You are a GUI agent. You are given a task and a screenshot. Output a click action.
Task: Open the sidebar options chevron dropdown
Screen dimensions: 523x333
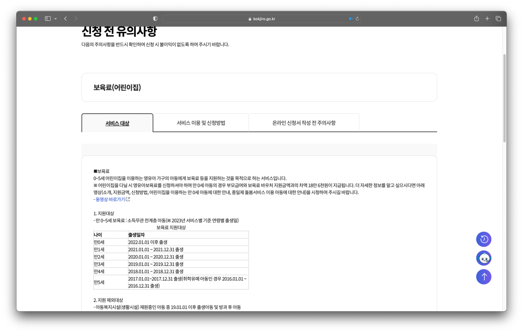click(56, 18)
